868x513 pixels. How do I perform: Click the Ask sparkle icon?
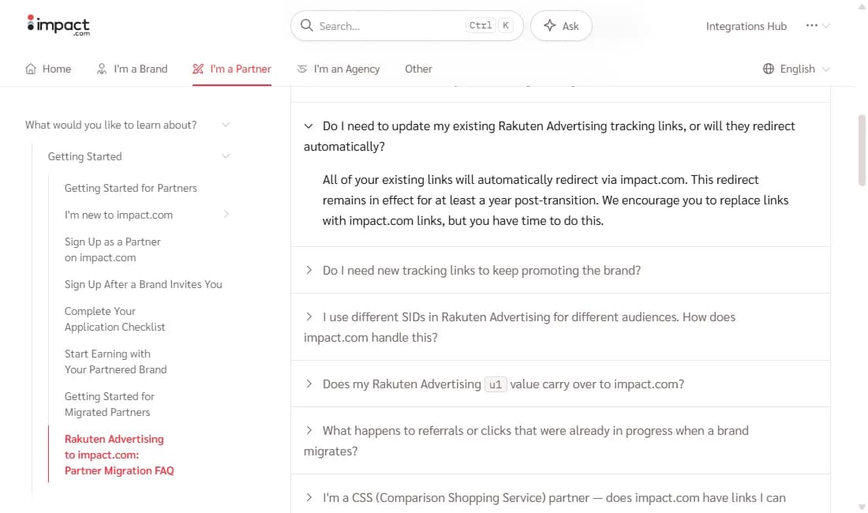coord(550,25)
